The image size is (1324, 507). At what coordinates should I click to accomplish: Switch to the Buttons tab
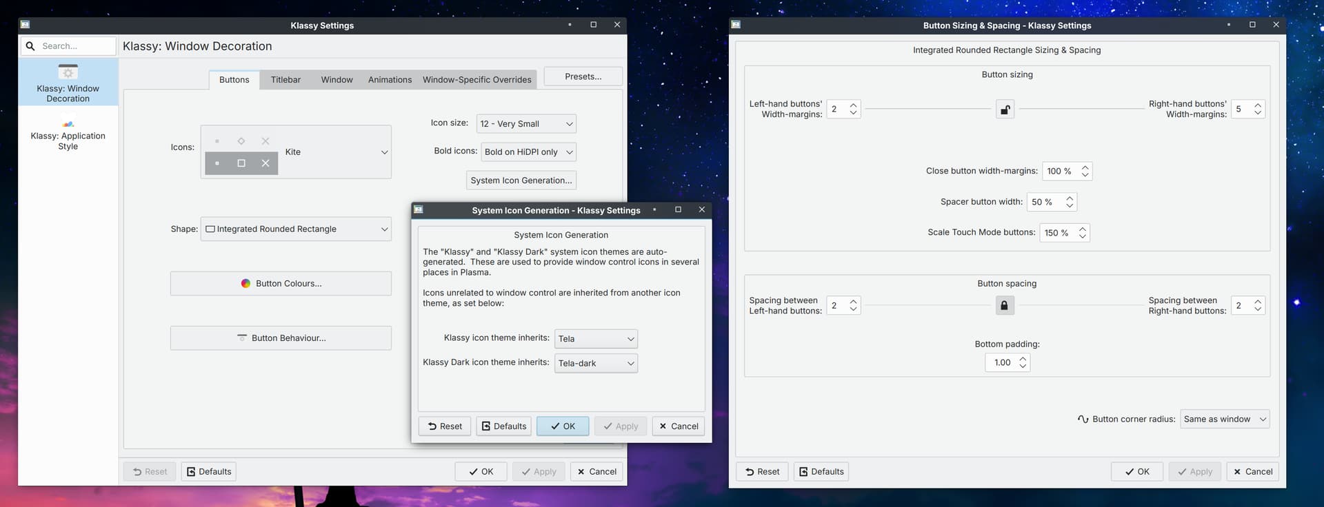[234, 80]
